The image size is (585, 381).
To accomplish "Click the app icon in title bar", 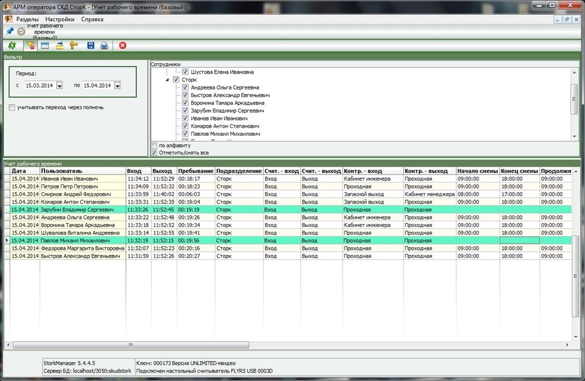I will pyautogui.click(x=6, y=6).
